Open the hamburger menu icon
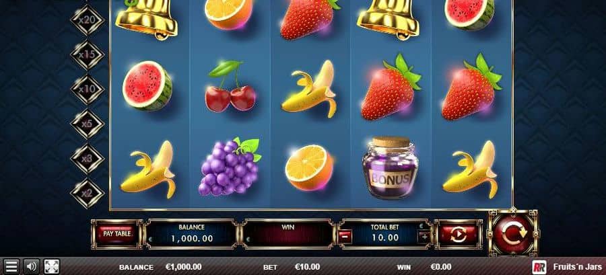606x275 pixels. pyautogui.click(x=11, y=266)
